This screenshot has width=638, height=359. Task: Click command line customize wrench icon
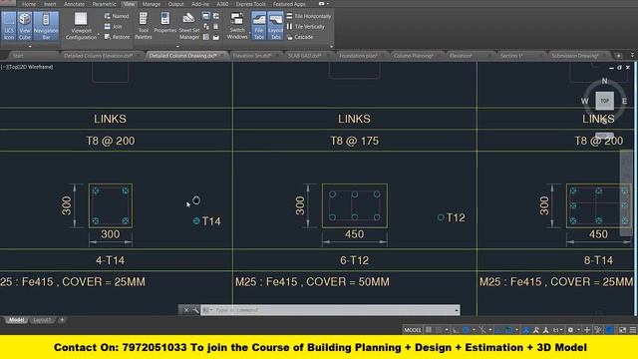click(195, 310)
